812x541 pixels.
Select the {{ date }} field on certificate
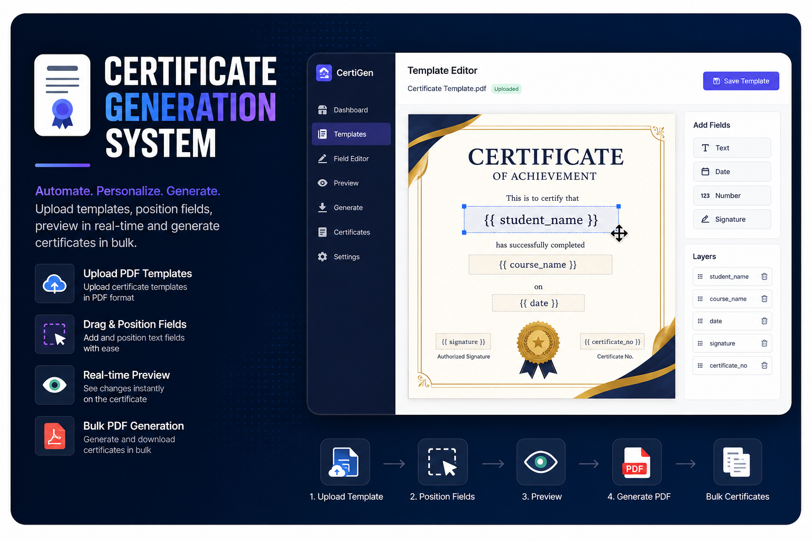coord(538,303)
